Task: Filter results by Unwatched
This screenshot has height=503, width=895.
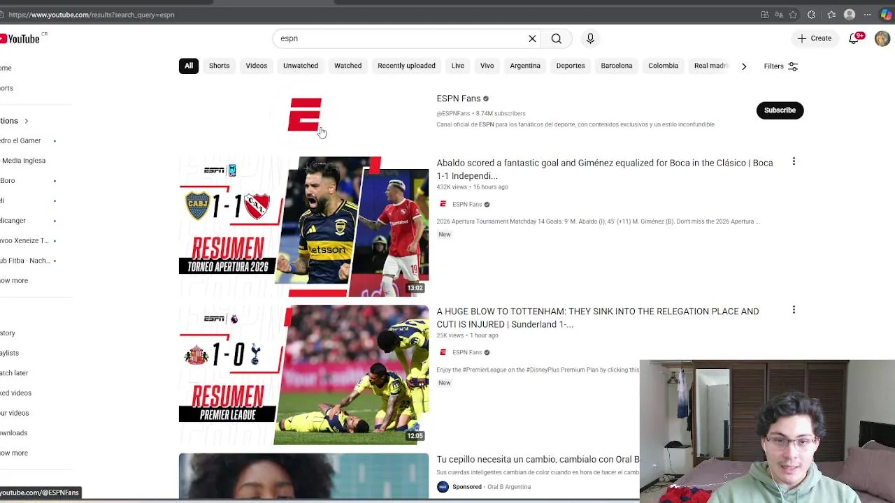Action: point(301,66)
